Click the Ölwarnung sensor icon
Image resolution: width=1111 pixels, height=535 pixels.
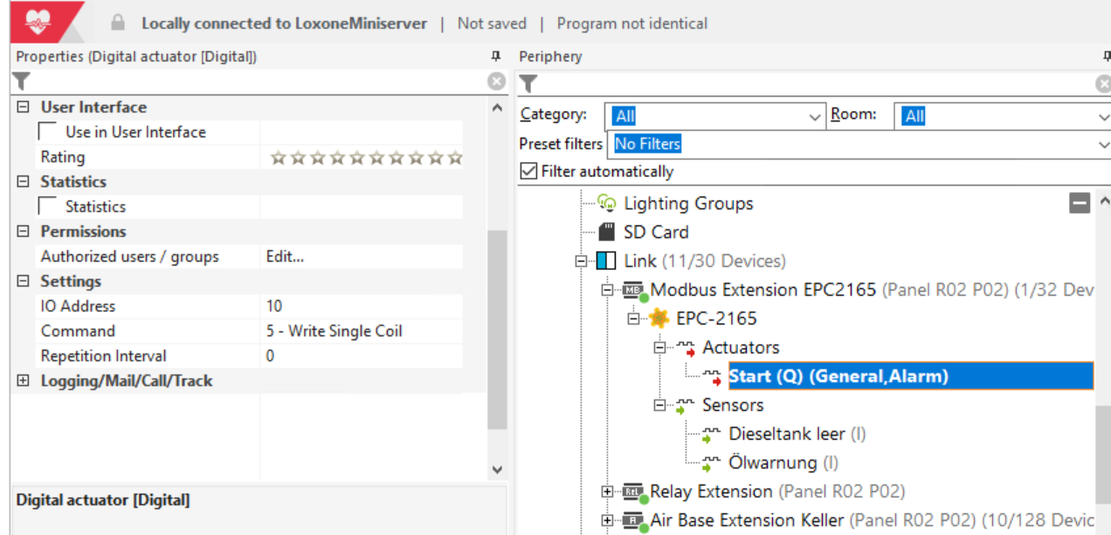[x=712, y=463]
